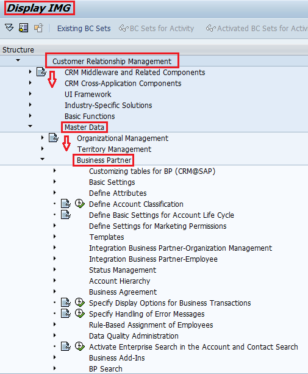Collapse the Business Partner node
Viewport: 308px width, 374px height.
click(42, 159)
